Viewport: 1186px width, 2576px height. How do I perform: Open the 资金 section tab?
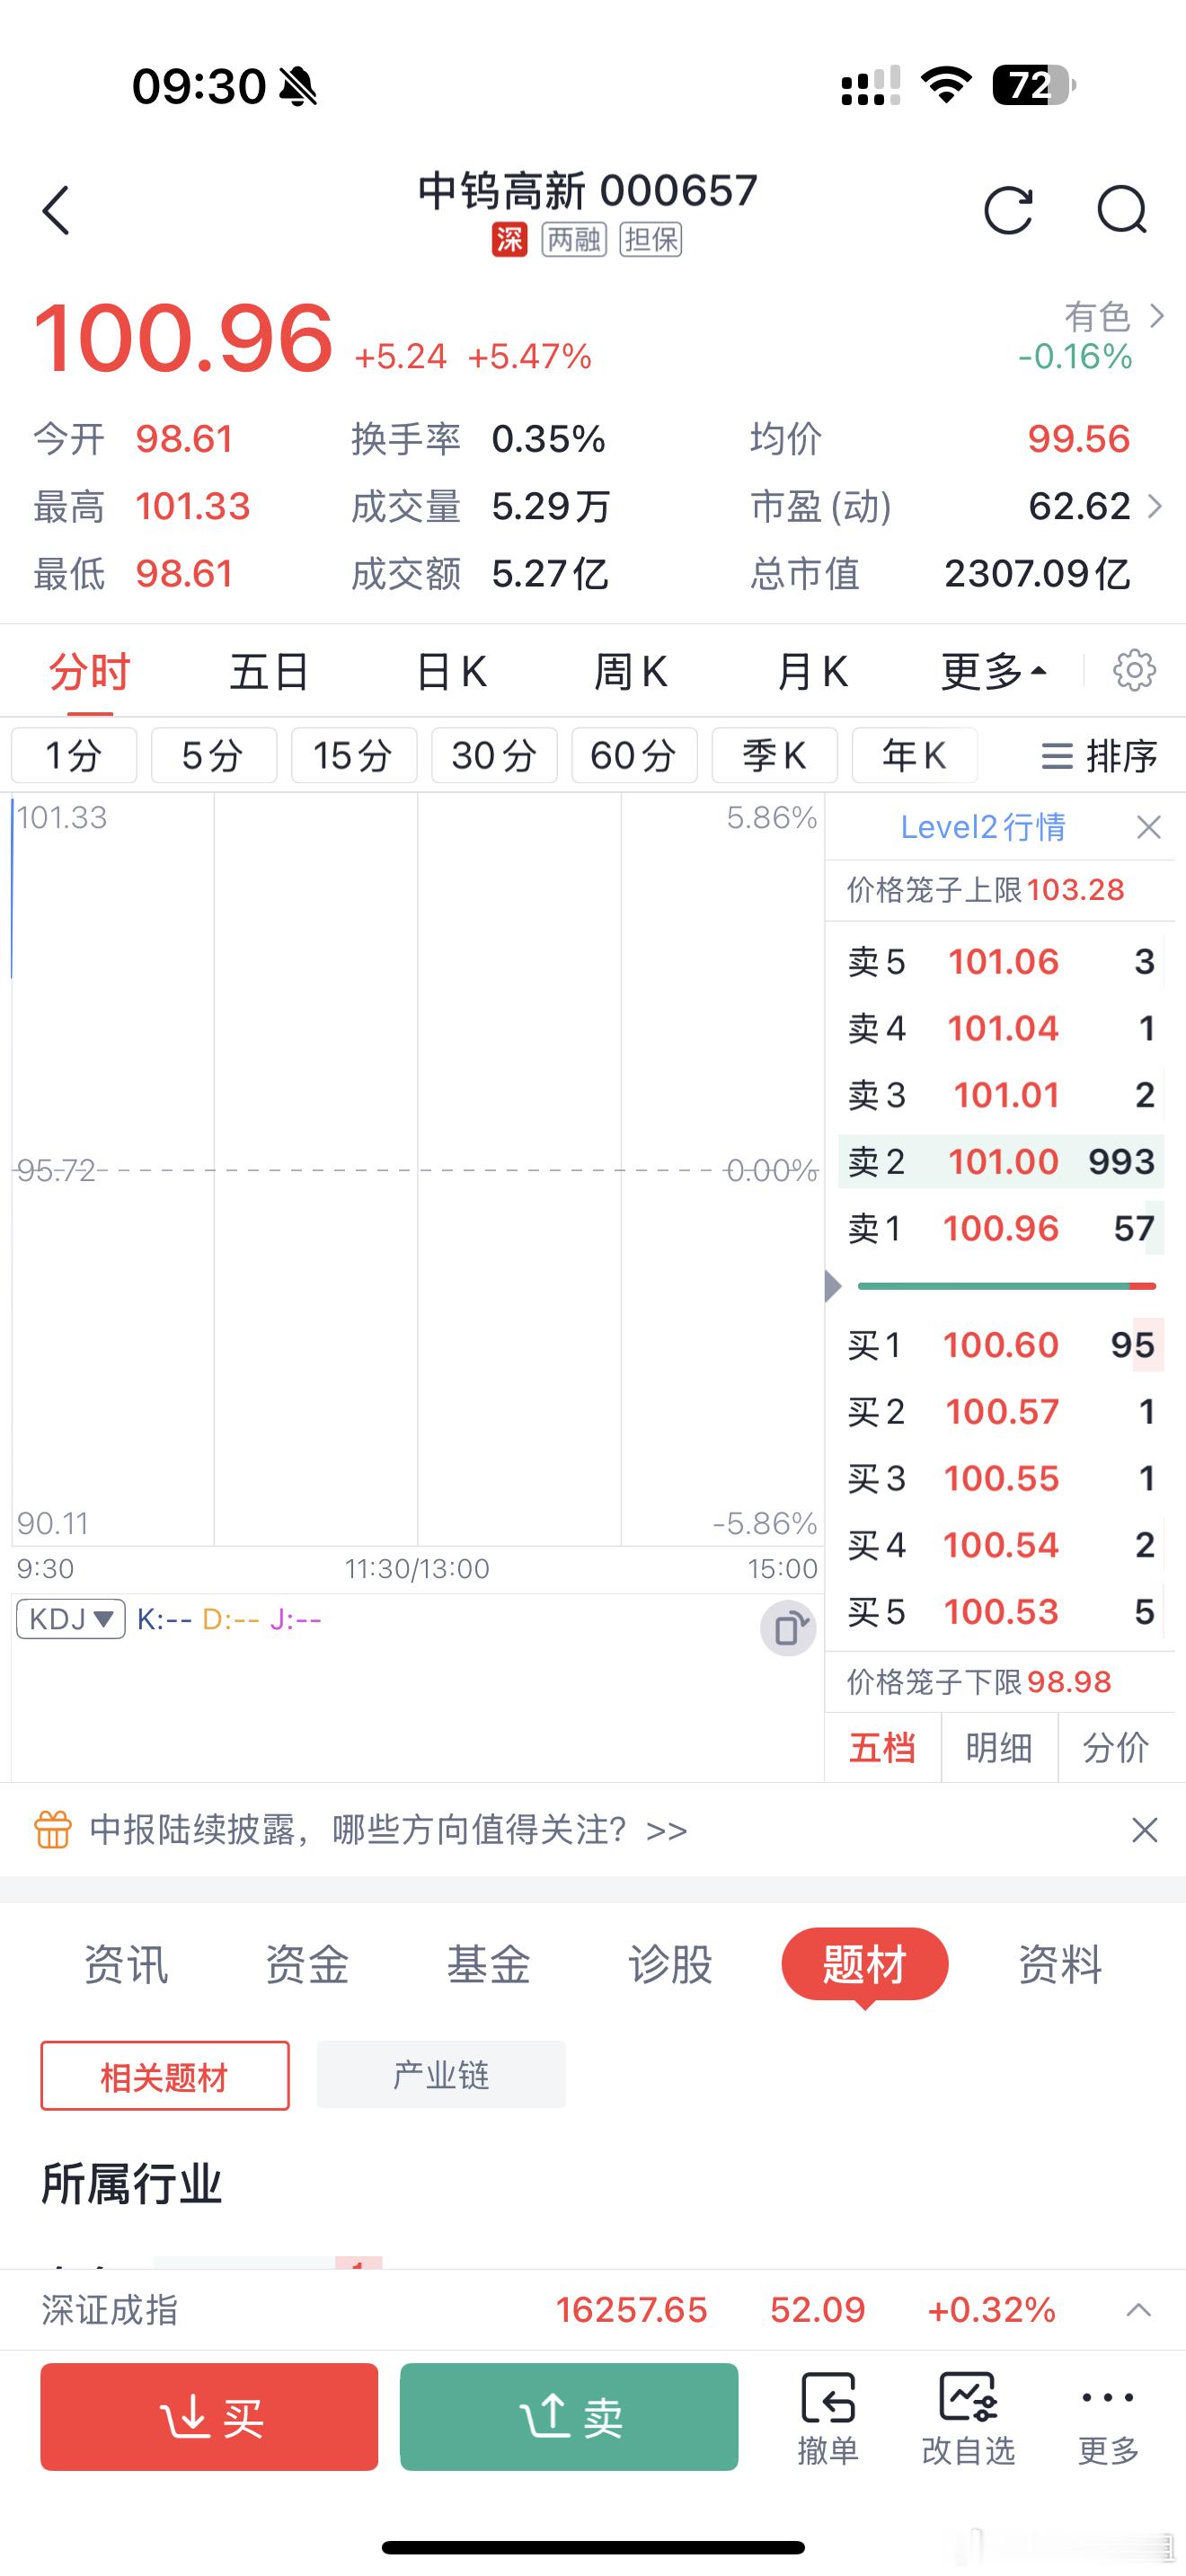click(307, 1964)
